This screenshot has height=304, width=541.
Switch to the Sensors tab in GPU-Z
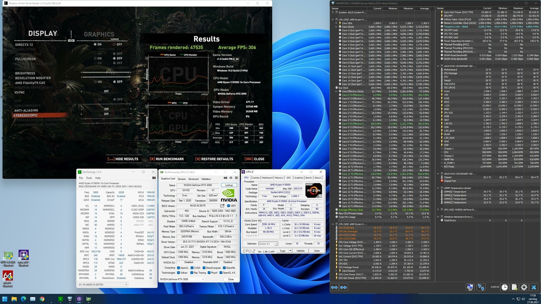point(181,179)
